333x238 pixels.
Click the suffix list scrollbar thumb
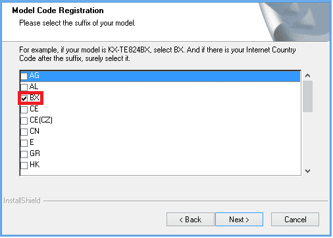click(307, 96)
